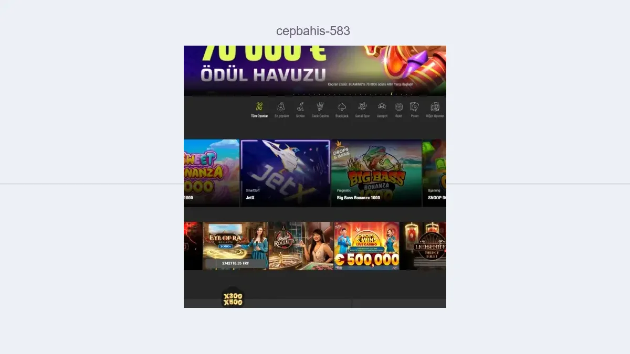Open Lightning Türkçe Rulet table
Screen dimensions: 630x354
(423, 246)
